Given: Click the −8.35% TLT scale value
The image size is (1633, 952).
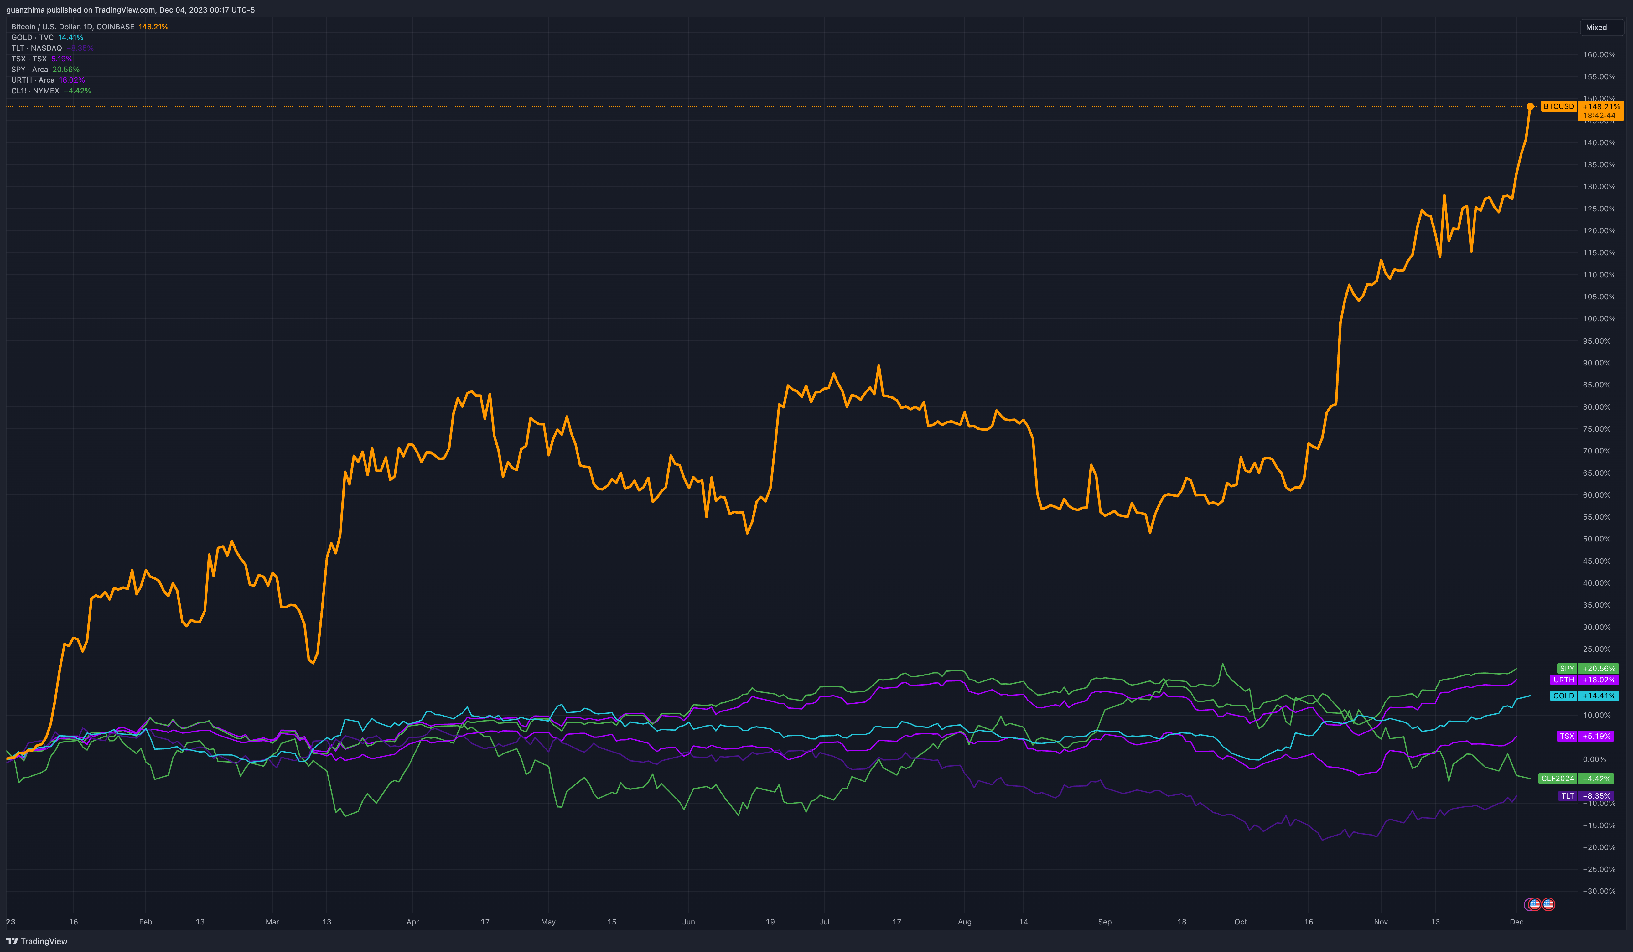Looking at the screenshot, I should click(x=1596, y=796).
